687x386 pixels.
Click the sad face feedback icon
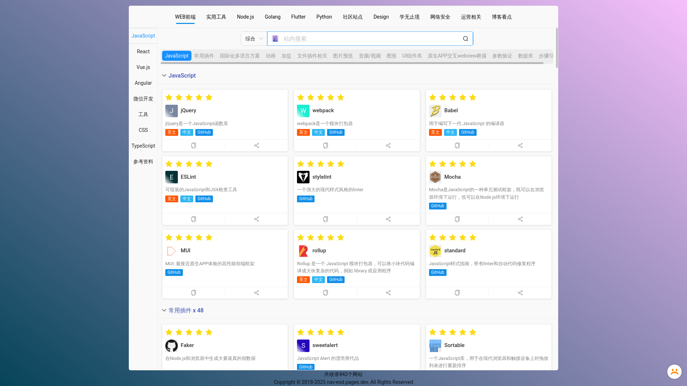tap(674, 372)
